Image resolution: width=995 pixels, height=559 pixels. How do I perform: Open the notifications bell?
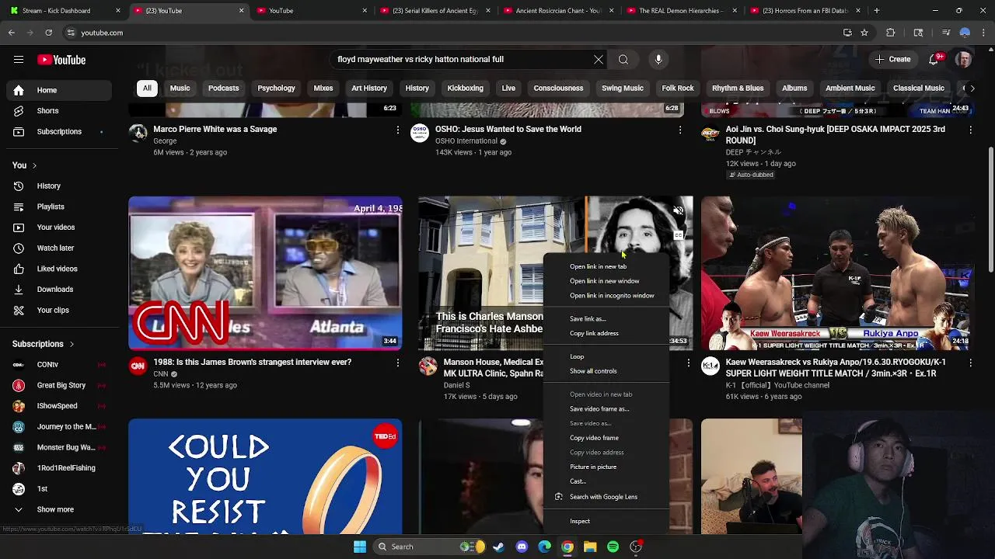point(934,59)
